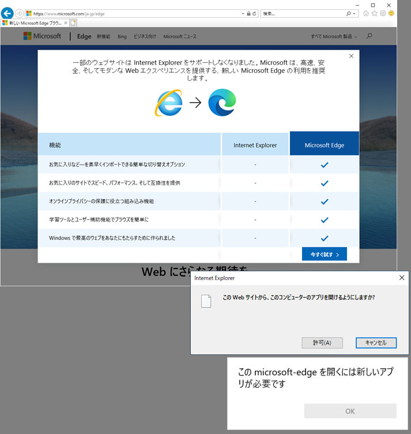The image size is (411, 434).
Task: Close the Edge recommendation overlay
Action: pos(351,56)
